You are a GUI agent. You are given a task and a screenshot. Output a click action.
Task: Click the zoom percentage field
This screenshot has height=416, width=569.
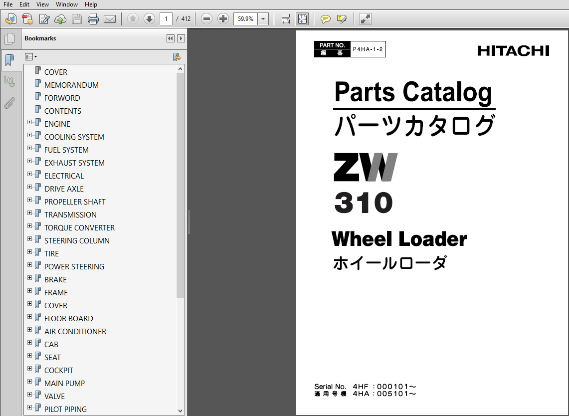tap(246, 19)
